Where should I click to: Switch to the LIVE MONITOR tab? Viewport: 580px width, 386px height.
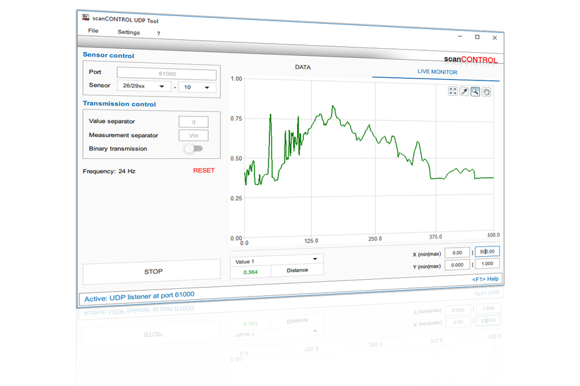437,72
